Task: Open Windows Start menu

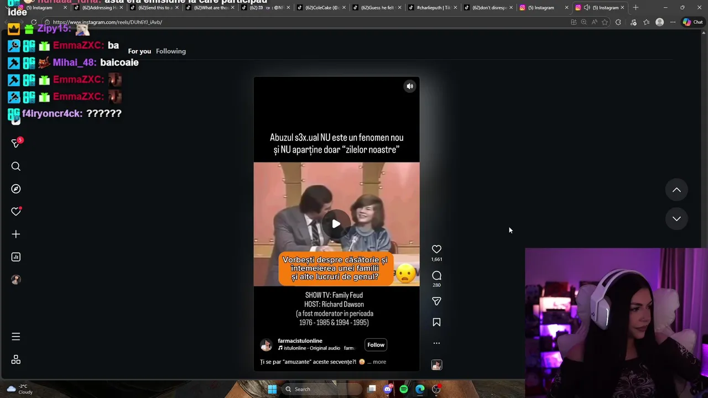Action: pos(272,389)
